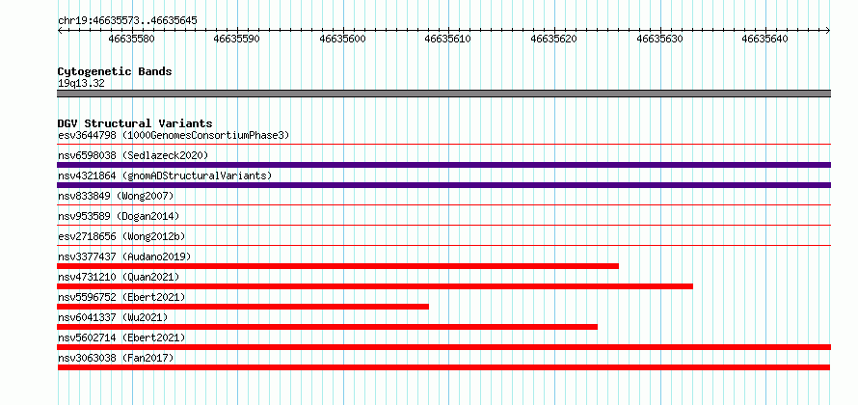Click the nsv6041337 (Wu2021) label
Screen dimensions: 858x405
pyautogui.click(x=113, y=317)
